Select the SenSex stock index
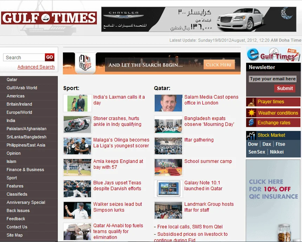This screenshot has width=302, height=242. 257,152
